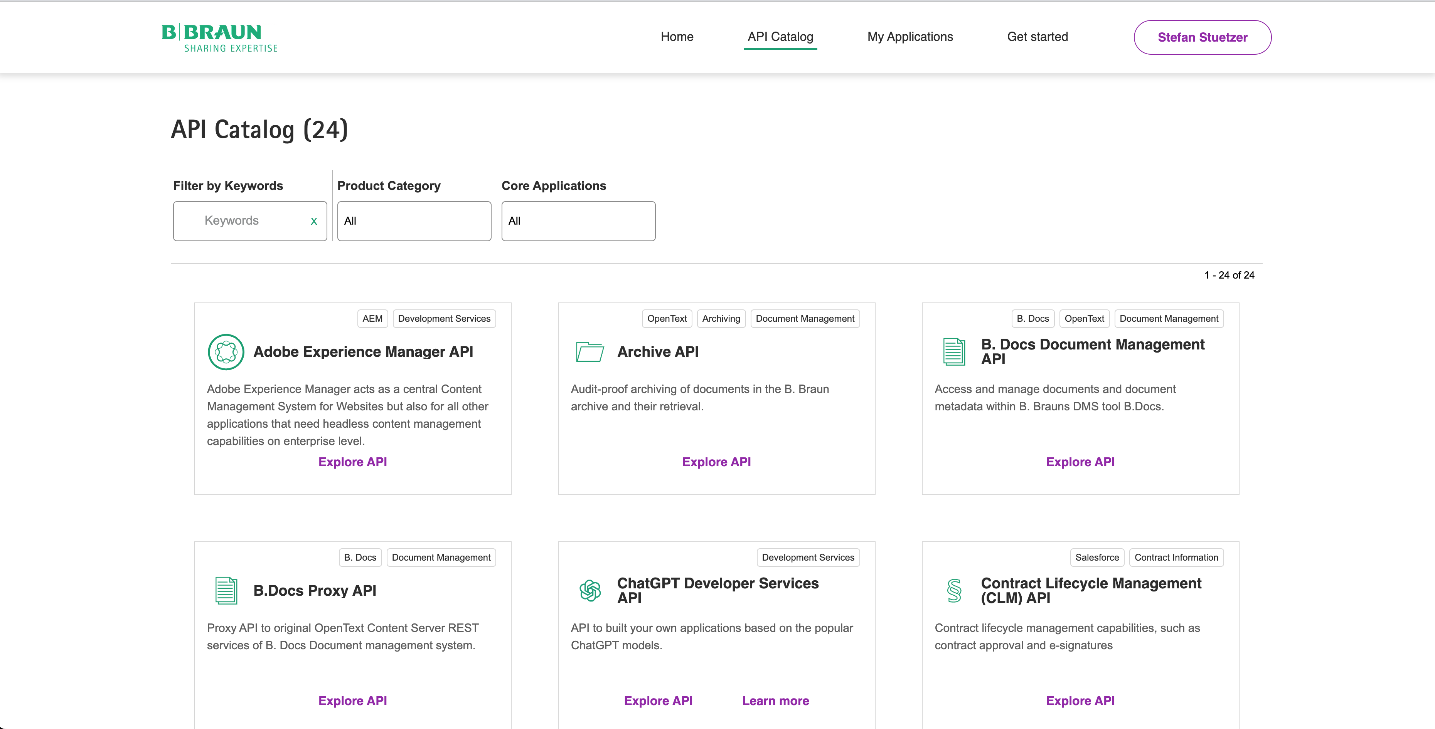Open the Core Applications dropdown

click(x=578, y=221)
